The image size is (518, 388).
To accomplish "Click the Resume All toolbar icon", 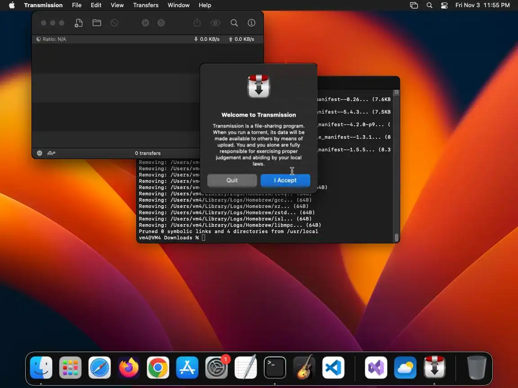I will (x=161, y=23).
